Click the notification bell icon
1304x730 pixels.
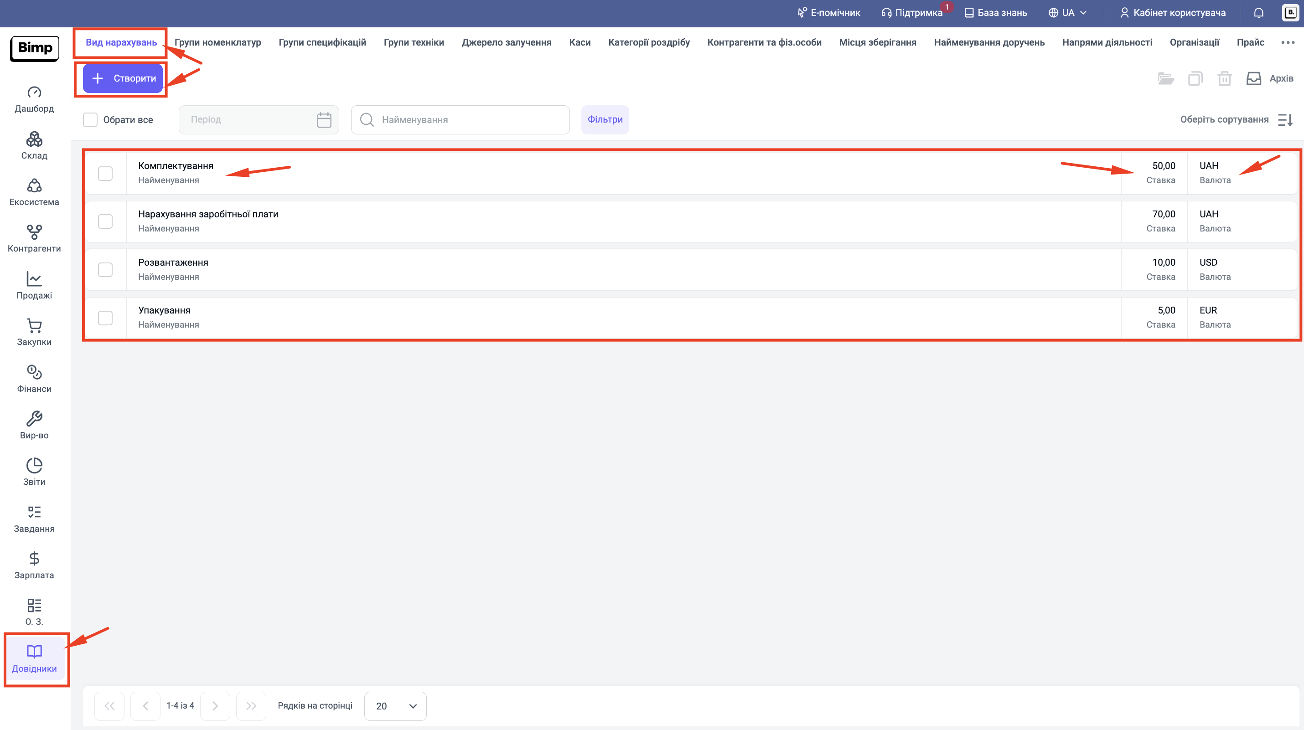(1258, 13)
